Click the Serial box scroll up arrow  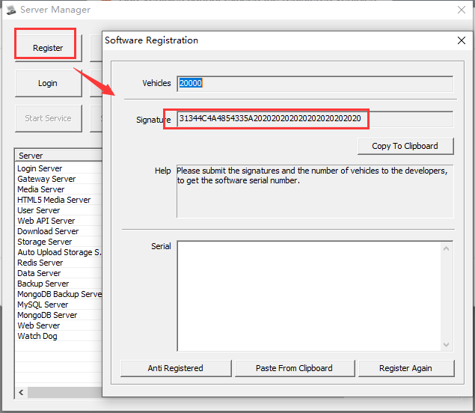(447, 248)
